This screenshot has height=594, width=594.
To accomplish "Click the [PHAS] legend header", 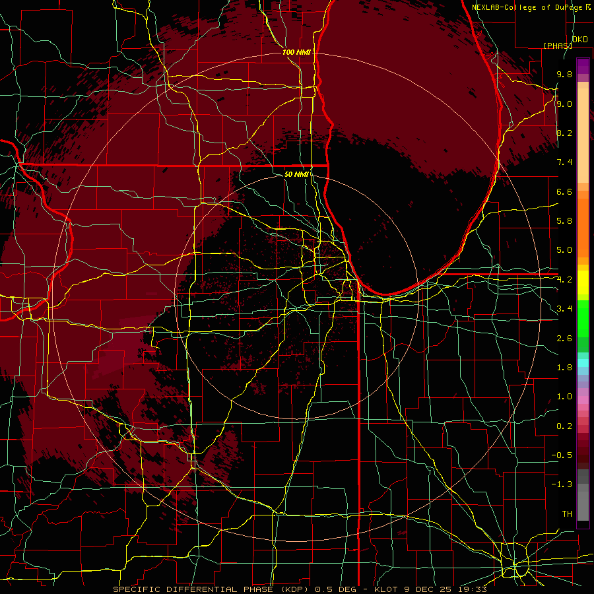I will tap(558, 46).
